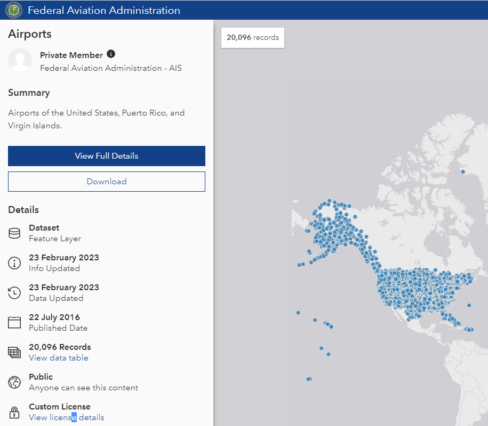Click the isolated airport dot in Greenland
Screen dimensions: 488x426
pyautogui.click(x=463, y=171)
